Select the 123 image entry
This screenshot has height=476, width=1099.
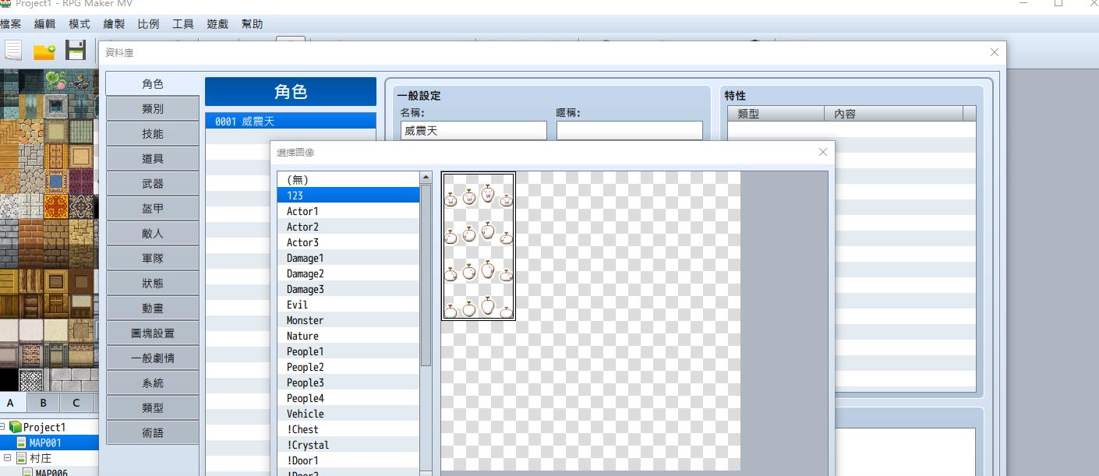pyautogui.click(x=348, y=196)
